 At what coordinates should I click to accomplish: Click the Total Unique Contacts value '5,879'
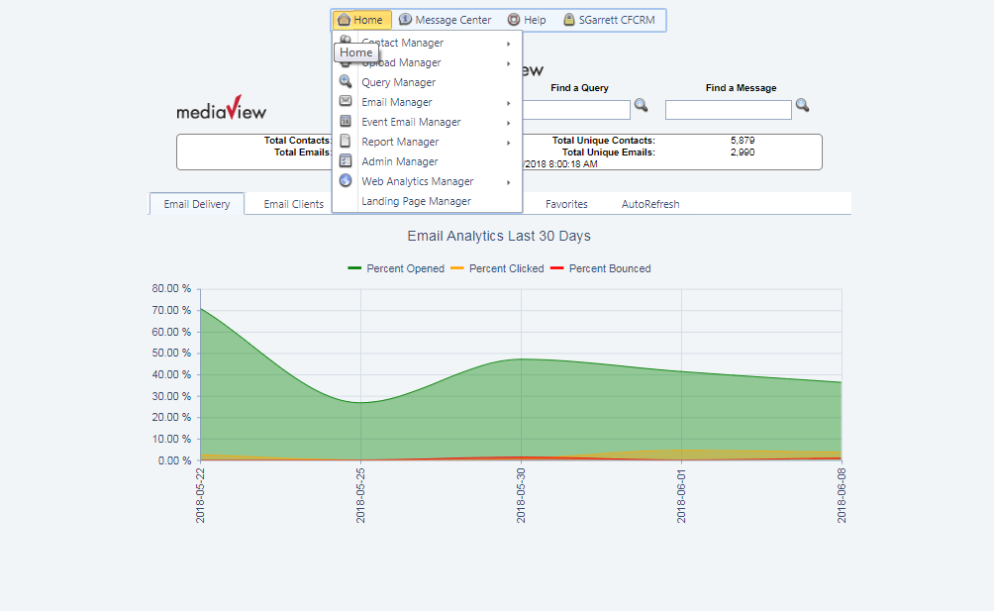click(743, 140)
